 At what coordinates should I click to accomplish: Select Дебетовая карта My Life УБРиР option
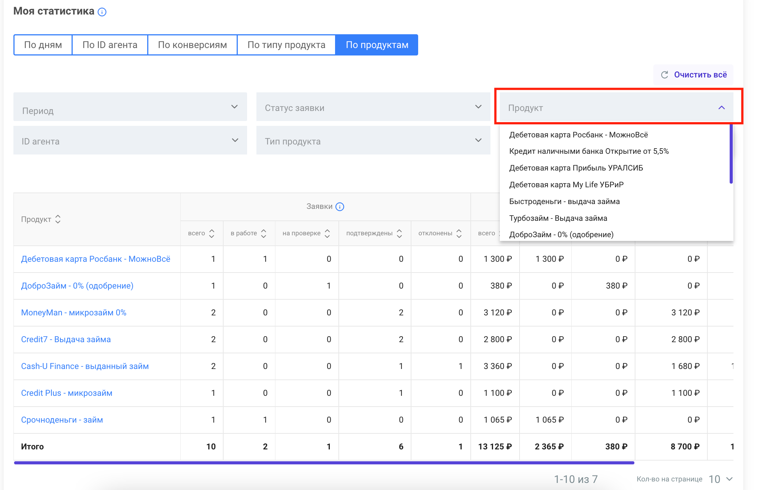(566, 185)
